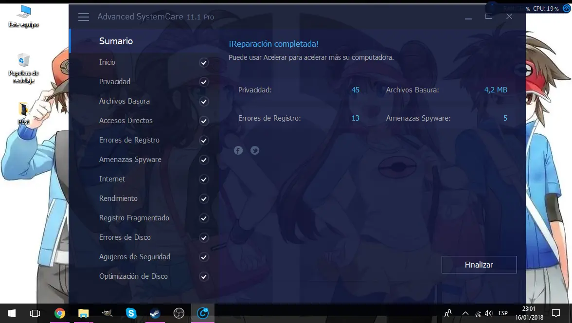Click the checkmark next to Privacidad

point(204,82)
